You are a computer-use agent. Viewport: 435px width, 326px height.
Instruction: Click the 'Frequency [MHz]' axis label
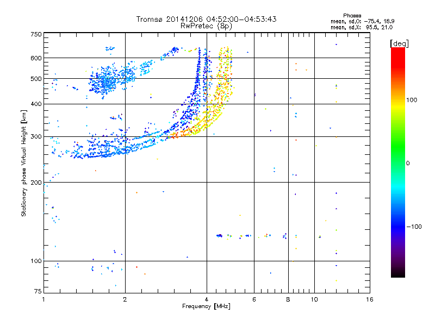(x=206, y=306)
